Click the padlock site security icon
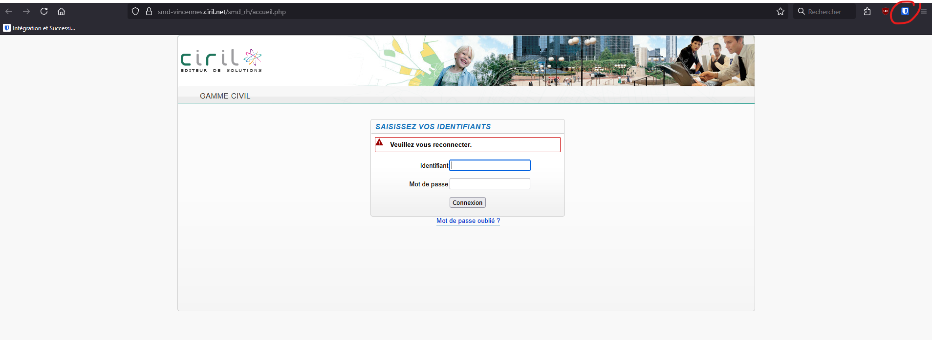Screen dimensions: 932x340 click(149, 11)
